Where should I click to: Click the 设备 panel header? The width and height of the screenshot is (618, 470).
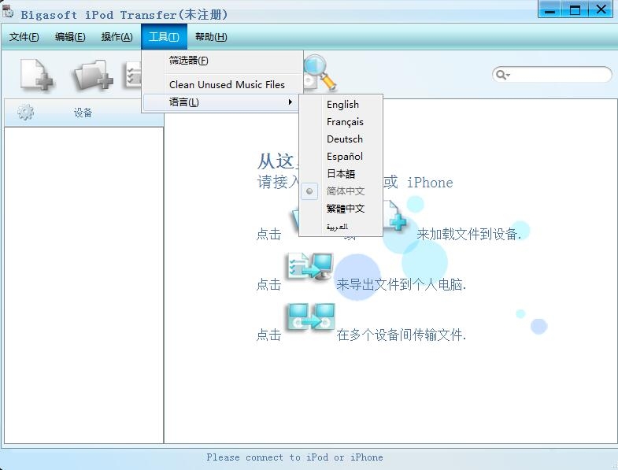(x=84, y=113)
